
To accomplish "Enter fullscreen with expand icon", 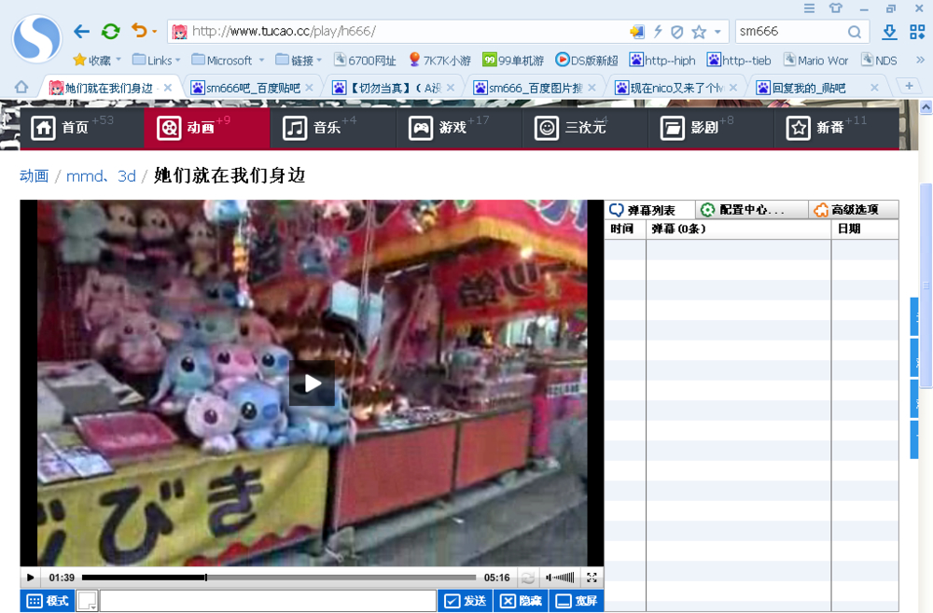I will [x=592, y=578].
